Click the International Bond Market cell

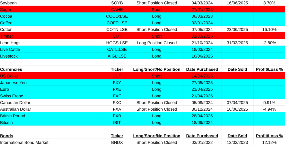coord(24,143)
